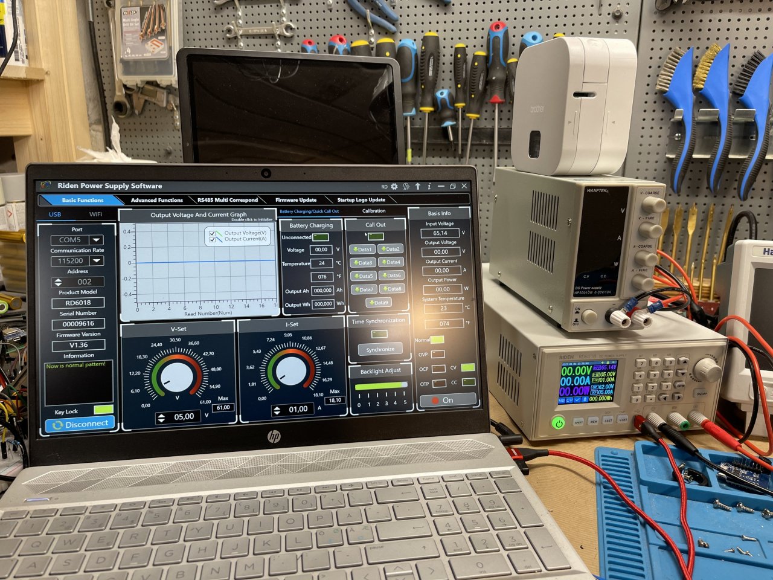Click the CC status indicator
Viewport: 773px width, 580px height.
(469, 382)
